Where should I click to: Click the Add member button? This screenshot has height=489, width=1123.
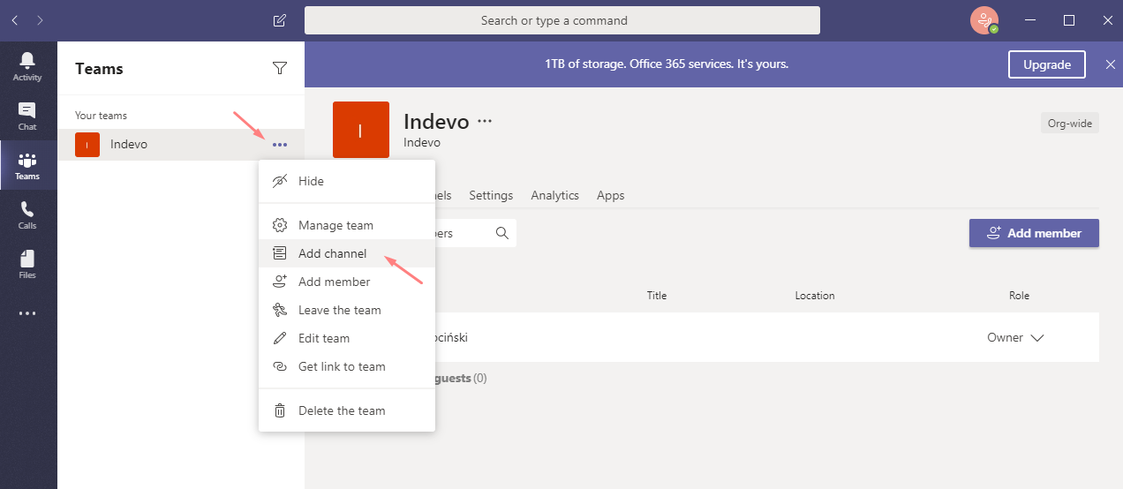point(1034,233)
